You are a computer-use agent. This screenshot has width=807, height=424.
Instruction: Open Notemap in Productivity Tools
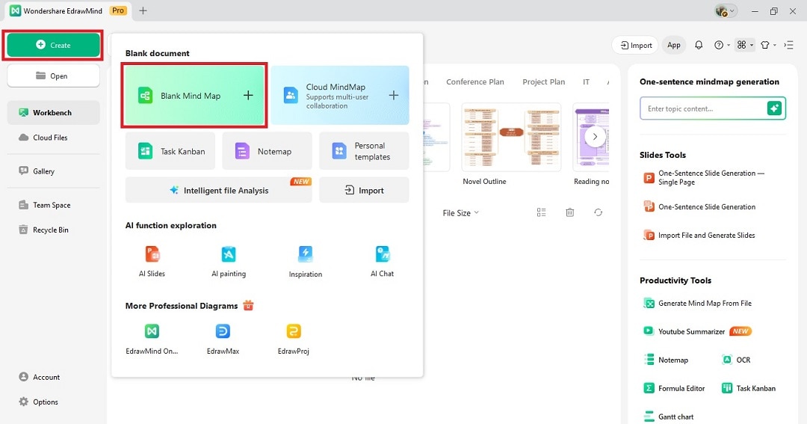point(666,360)
